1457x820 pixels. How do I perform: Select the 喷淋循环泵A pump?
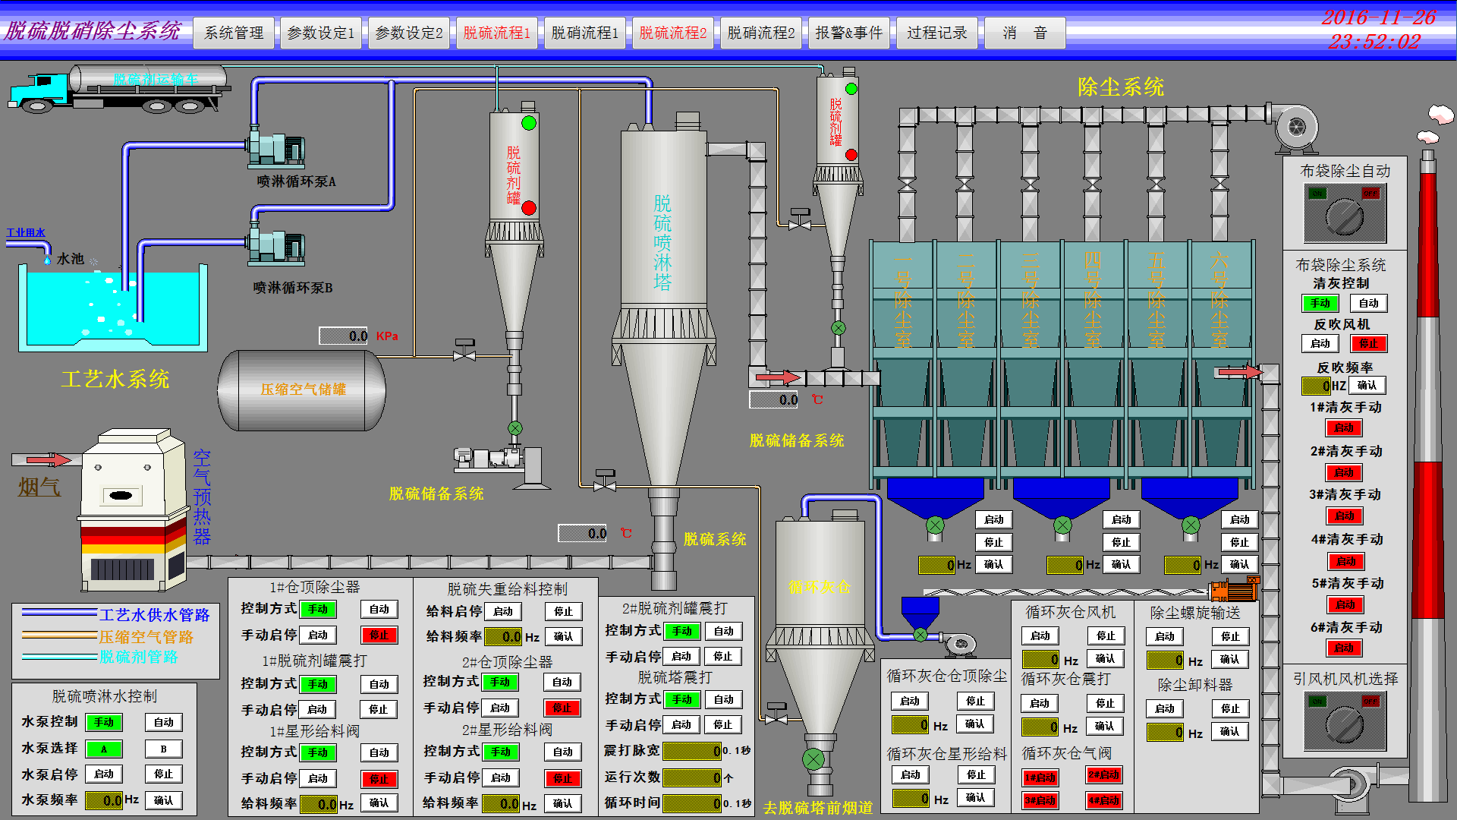coord(276,149)
